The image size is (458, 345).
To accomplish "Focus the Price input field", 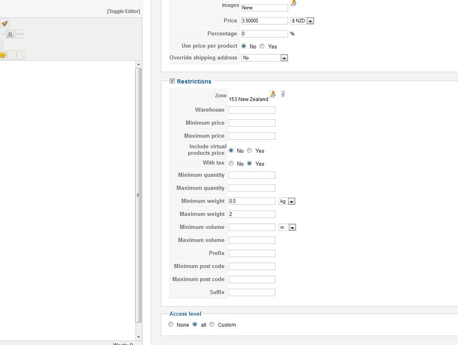I will click(x=264, y=21).
